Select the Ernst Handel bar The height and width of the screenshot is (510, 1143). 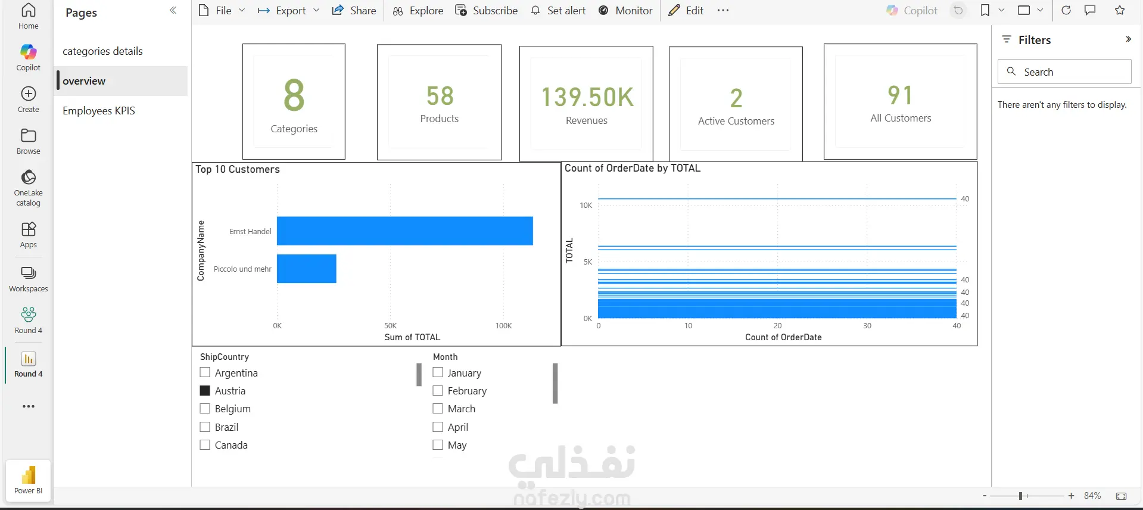click(x=405, y=231)
